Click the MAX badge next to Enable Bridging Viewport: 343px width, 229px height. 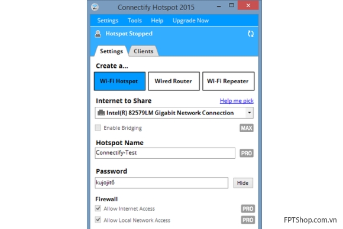tap(247, 128)
